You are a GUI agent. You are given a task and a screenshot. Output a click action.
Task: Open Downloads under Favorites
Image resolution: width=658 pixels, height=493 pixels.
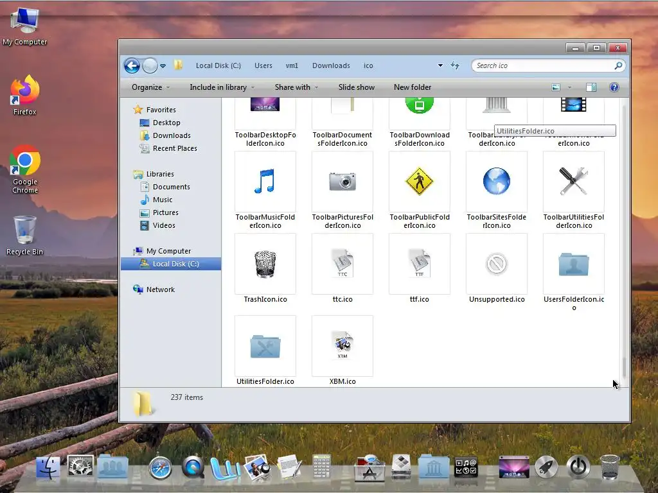point(171,135)
